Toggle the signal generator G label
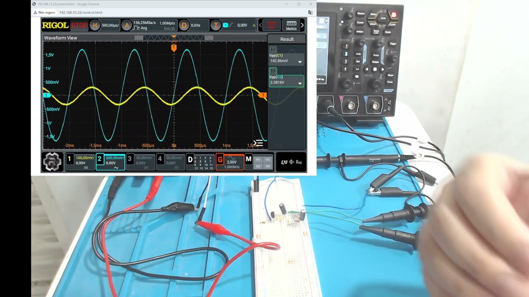Image resolution: width=529 pixels, height=297 pixels. (x=220, y=159)
